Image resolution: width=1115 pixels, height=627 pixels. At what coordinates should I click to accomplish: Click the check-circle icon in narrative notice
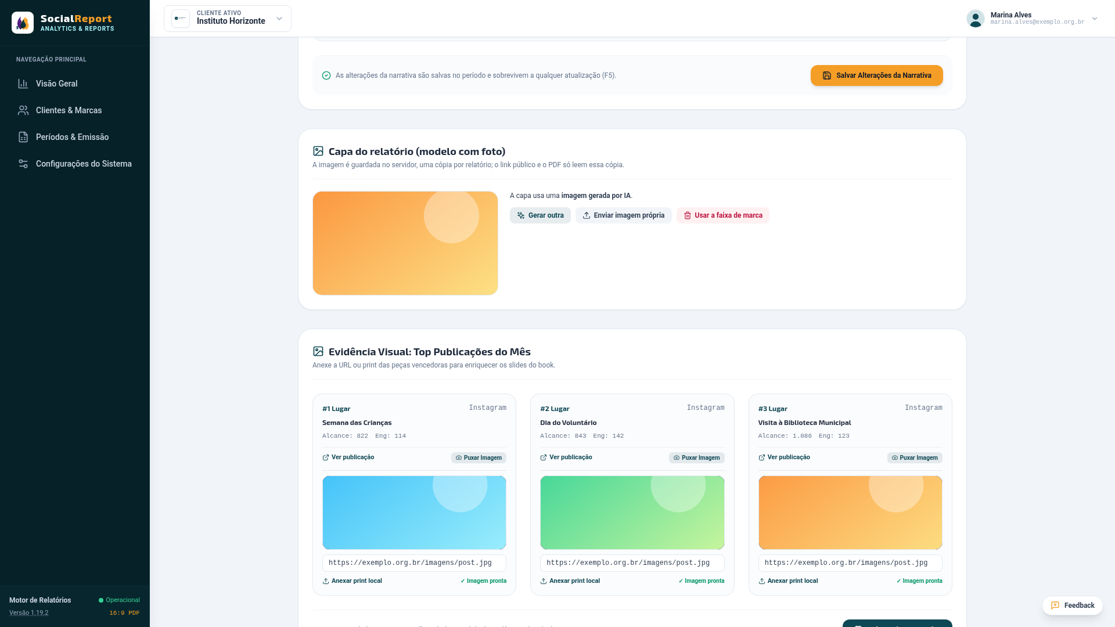(x=326, y=75)
